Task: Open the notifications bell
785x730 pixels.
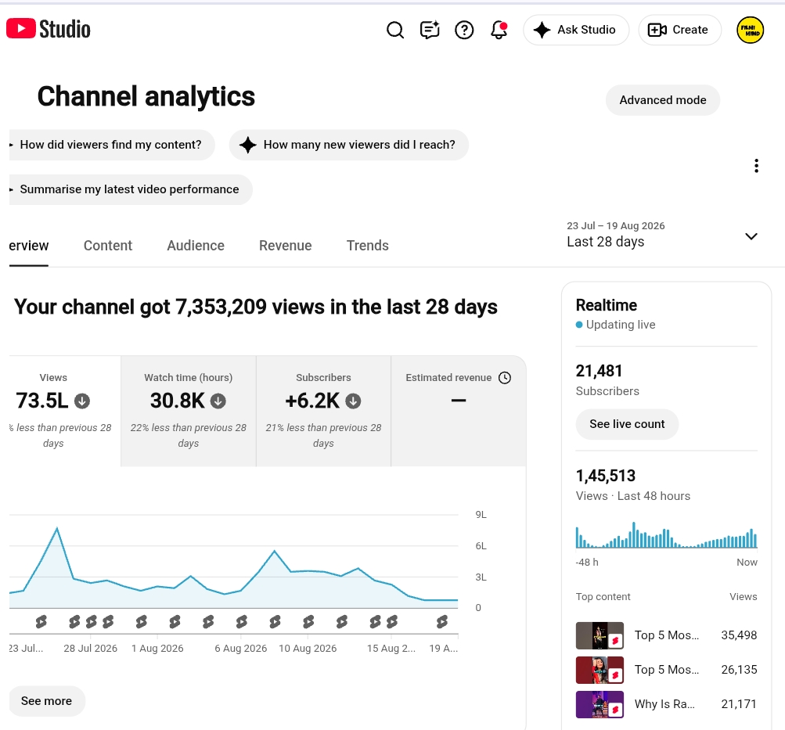Action: click(x=499, y=30)
